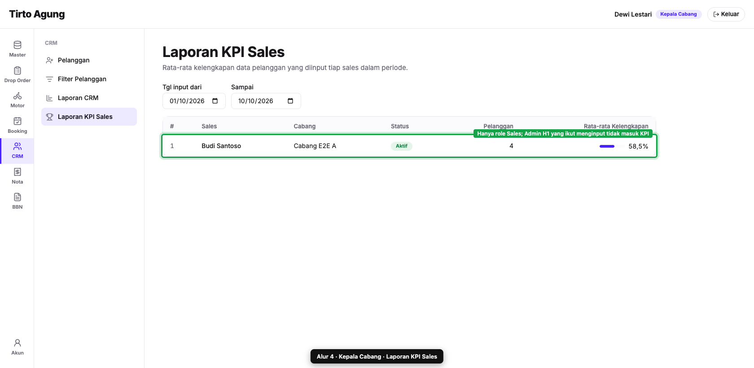This screenshot has width=754, height=368.
Task: Set the Tgl input dari date field
Action: [x=194, y=101]
